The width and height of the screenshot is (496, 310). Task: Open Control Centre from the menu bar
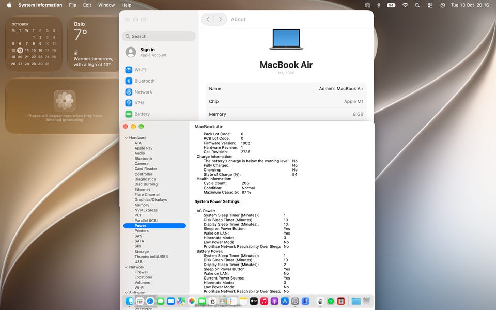point(430,5)
